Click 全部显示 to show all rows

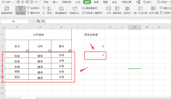[33, 8]
